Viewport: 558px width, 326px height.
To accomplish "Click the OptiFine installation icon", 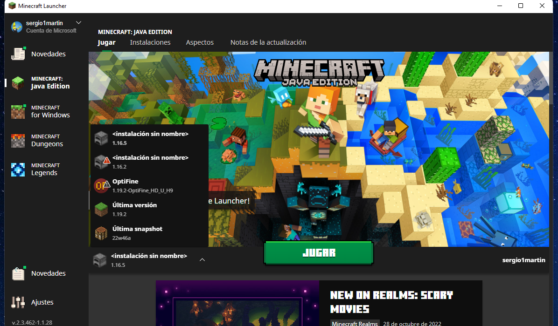I will pyautogui.click(x=102, y=186).
